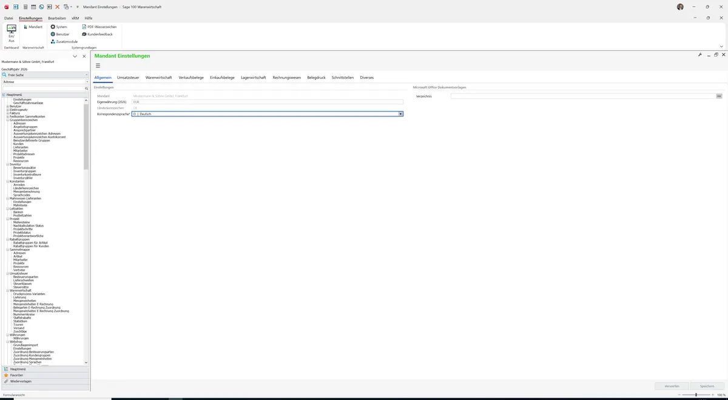The image size is (728, 400).
Task: Open the Adresse search type dropdown
Action: click(86, 81)
